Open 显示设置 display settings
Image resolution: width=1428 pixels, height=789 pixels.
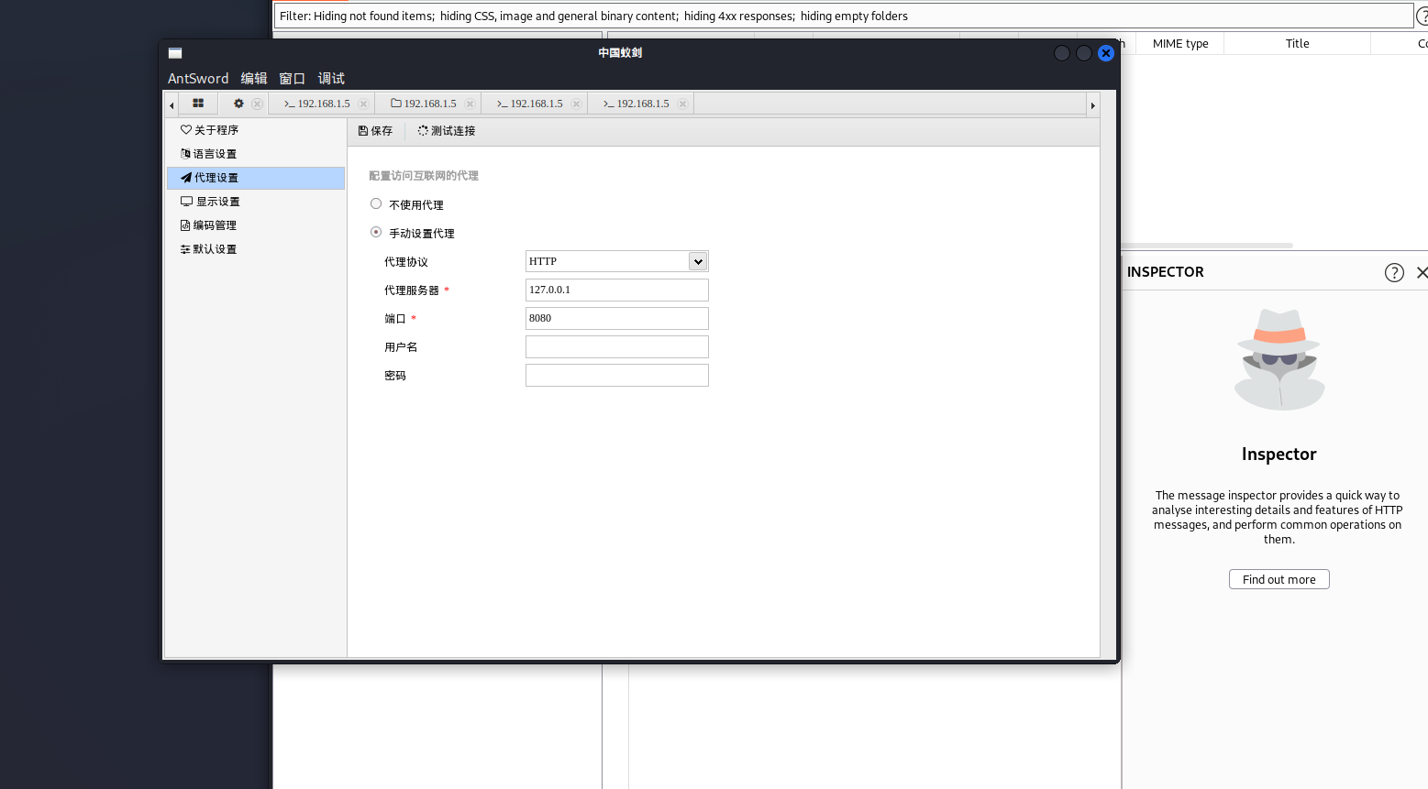(256, 202)
